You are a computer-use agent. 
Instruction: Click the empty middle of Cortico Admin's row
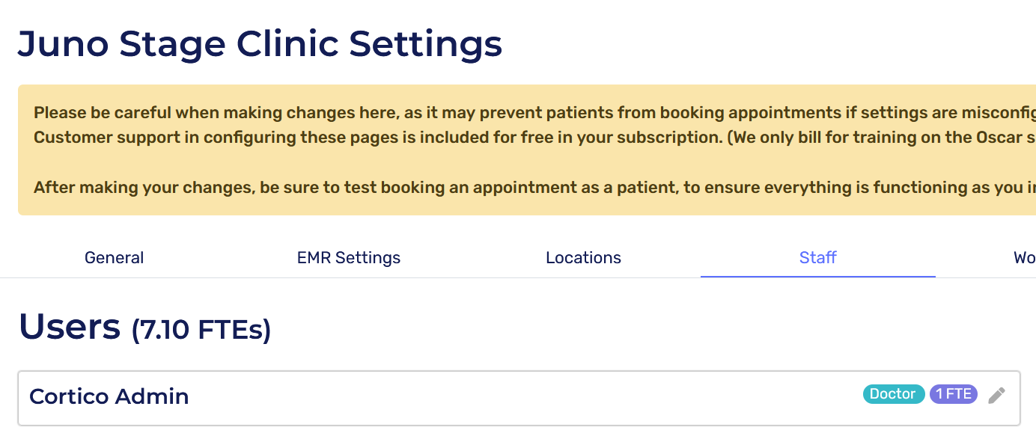point(524,398)
